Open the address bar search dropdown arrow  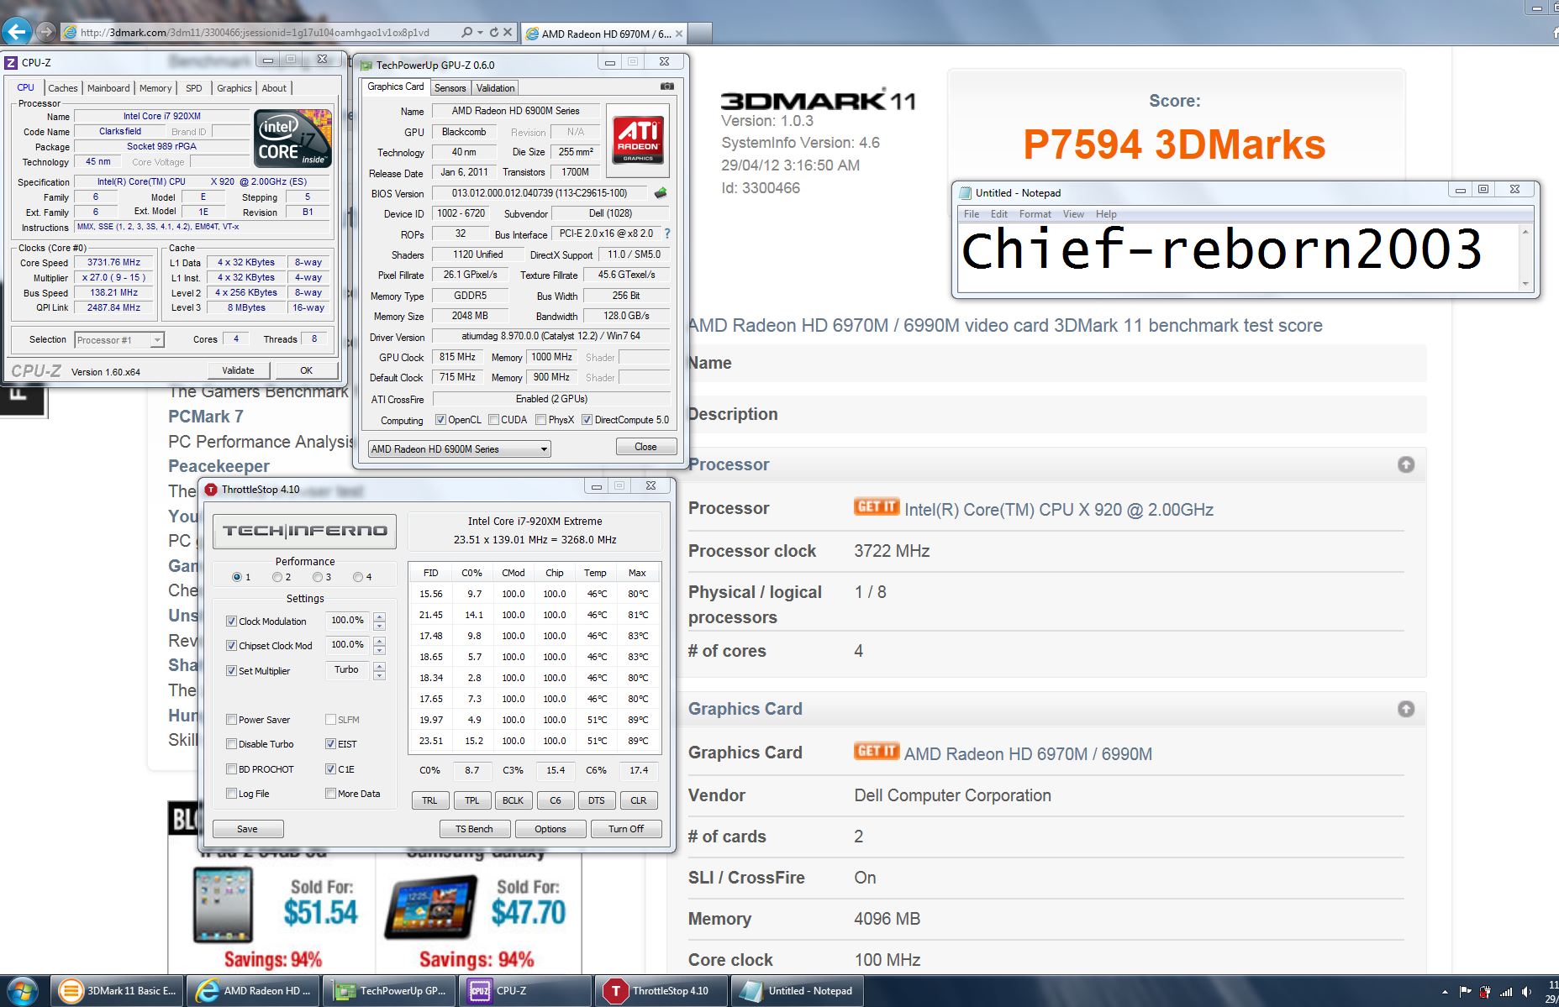tap(480, 33)
